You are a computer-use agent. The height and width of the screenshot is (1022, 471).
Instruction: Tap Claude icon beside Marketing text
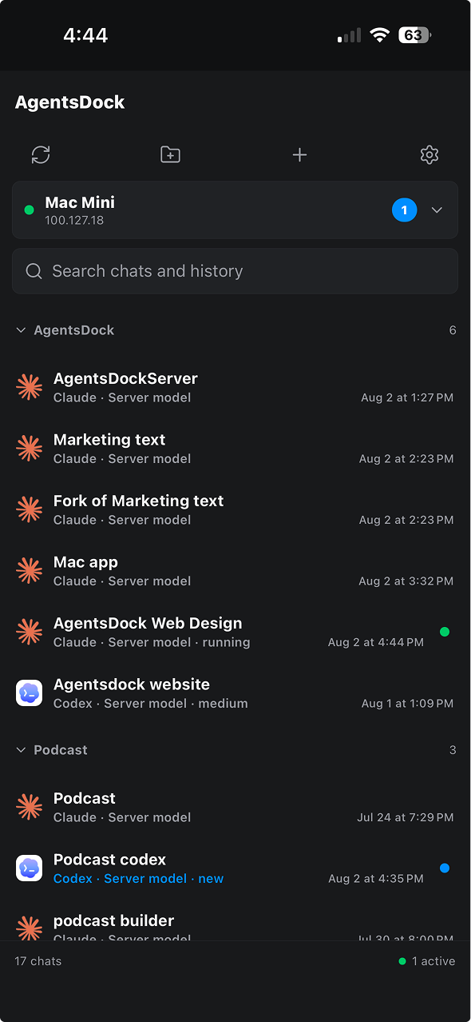(30, 449)
